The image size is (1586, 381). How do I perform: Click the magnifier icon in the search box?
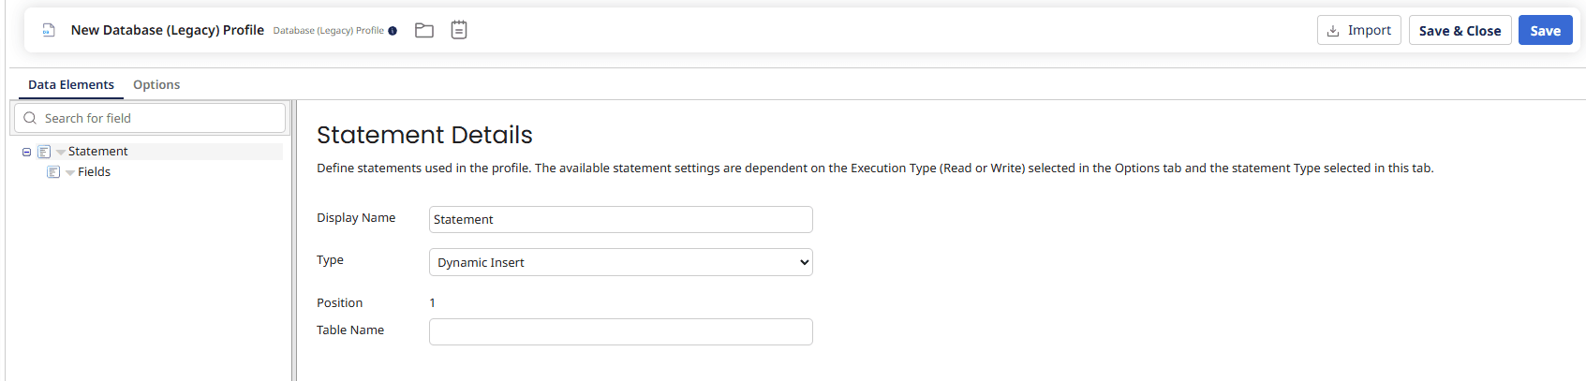pos(30,118)
